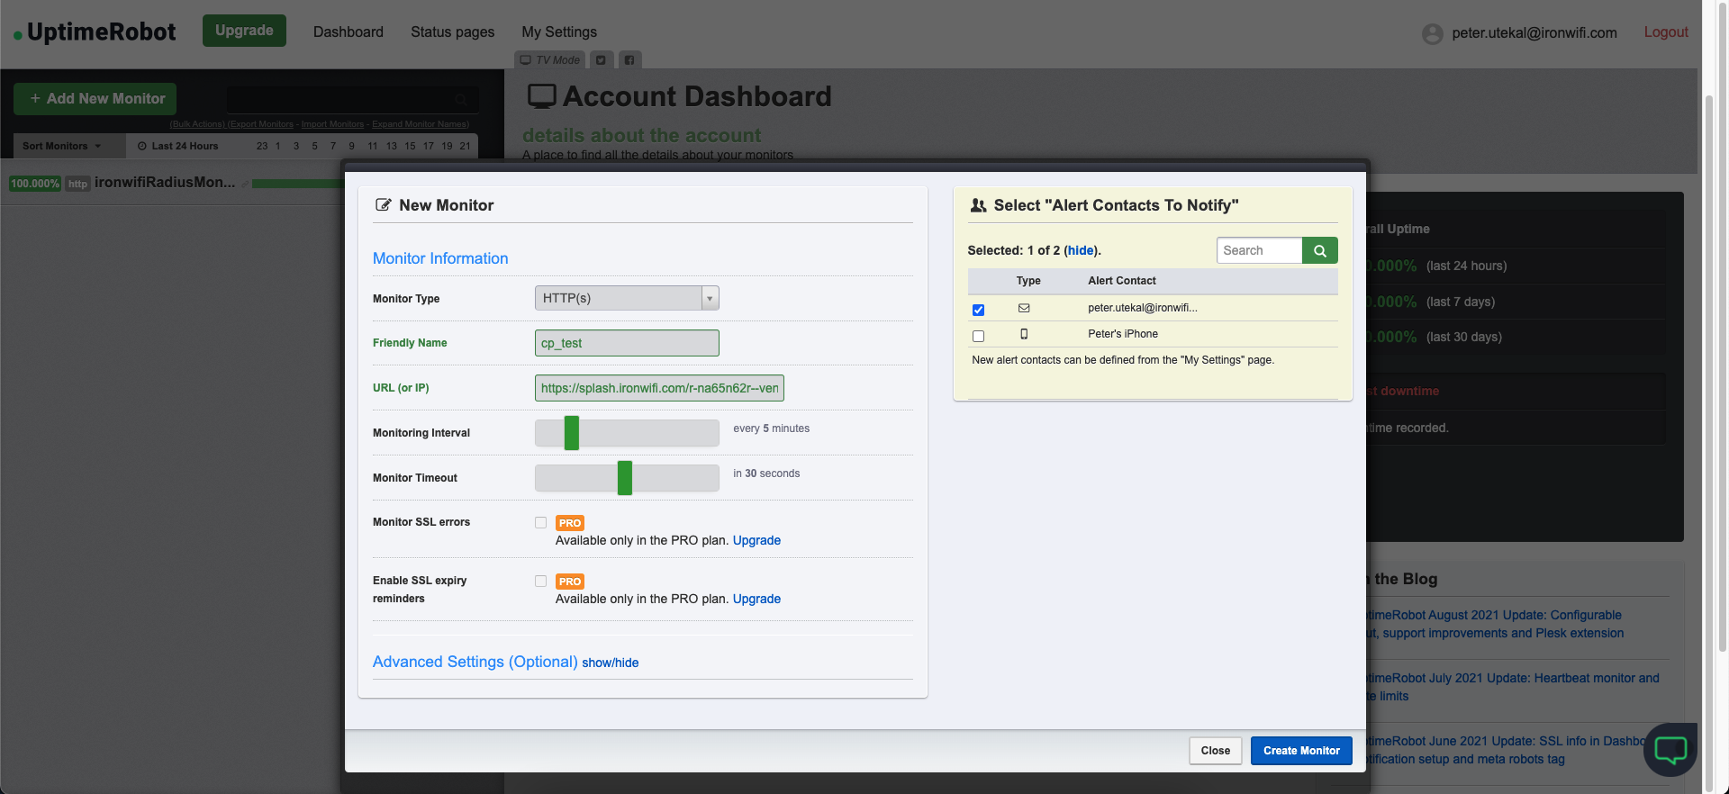Open the August 2021 Update blog post
Screen dimensions: 1729x794
pyautogui.click(x=1495, y=624)
